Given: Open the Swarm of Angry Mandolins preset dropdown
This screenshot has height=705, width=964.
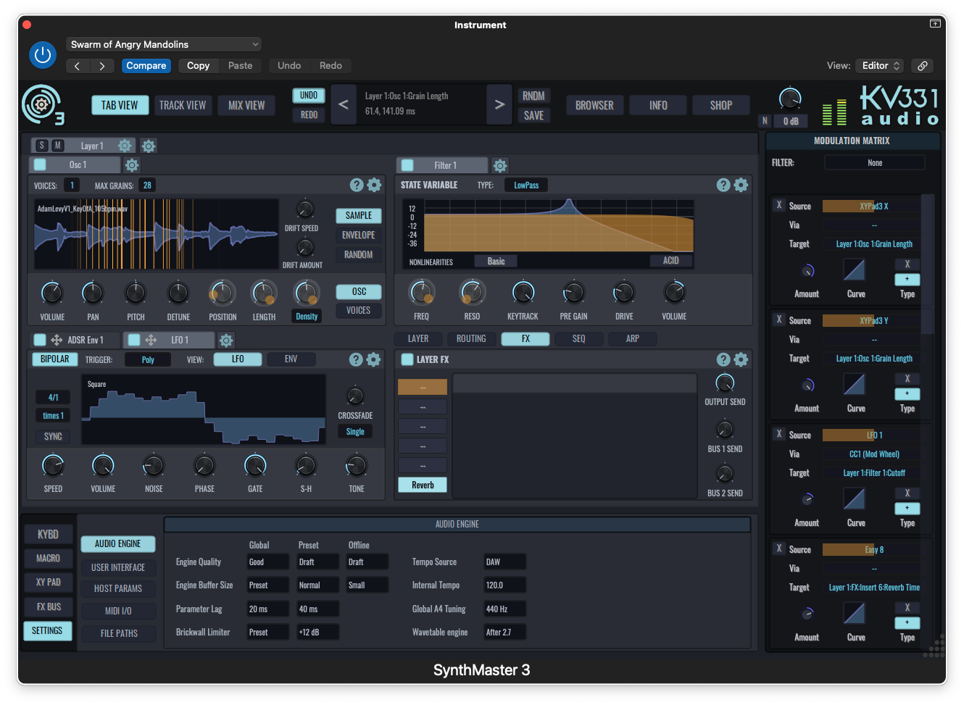Looking at the screenshot, I should coord(162,43).
